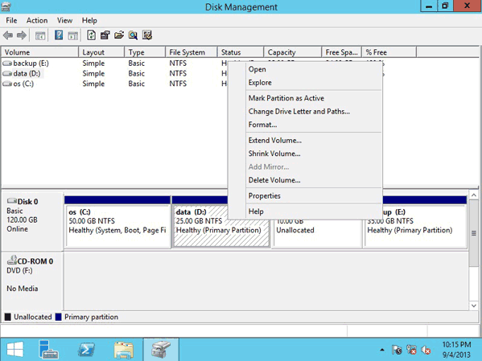Click the Settings checklist toolbar icon

pos(147,35)
